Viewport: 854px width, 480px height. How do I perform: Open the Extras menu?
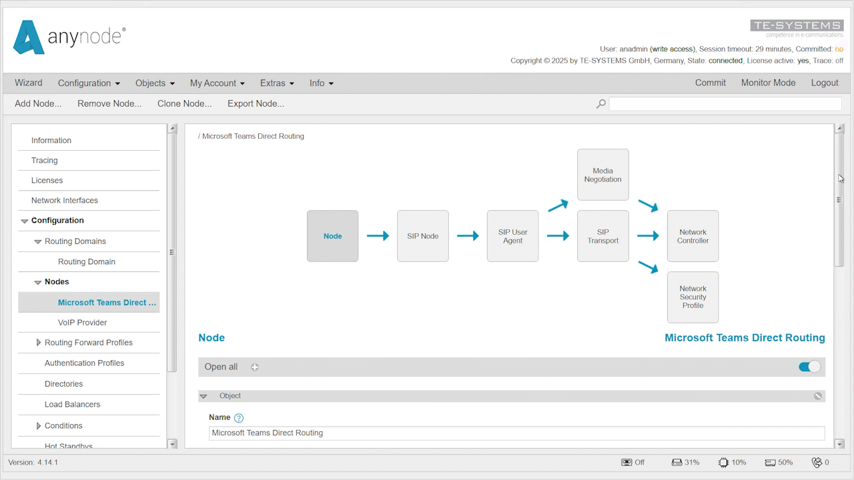[277, 83]
